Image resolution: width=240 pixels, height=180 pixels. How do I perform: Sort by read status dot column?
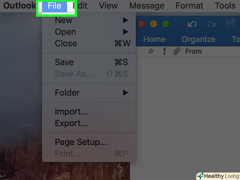[x=151, y=51]
